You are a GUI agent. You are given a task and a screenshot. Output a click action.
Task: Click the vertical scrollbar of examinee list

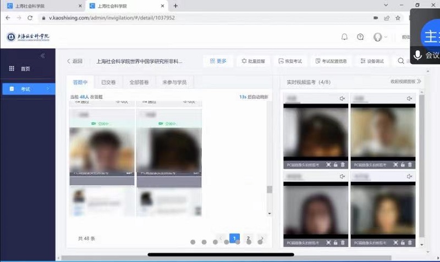269,189
